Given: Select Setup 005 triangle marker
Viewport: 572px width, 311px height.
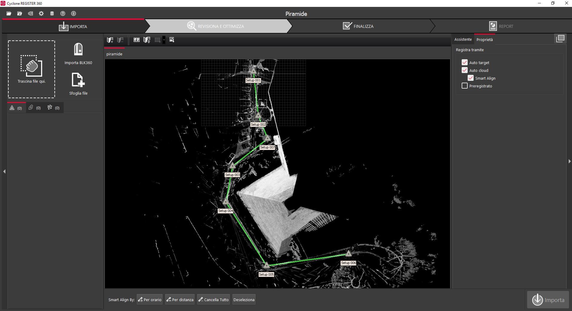Looking at the screenshot, I should 266,265.
